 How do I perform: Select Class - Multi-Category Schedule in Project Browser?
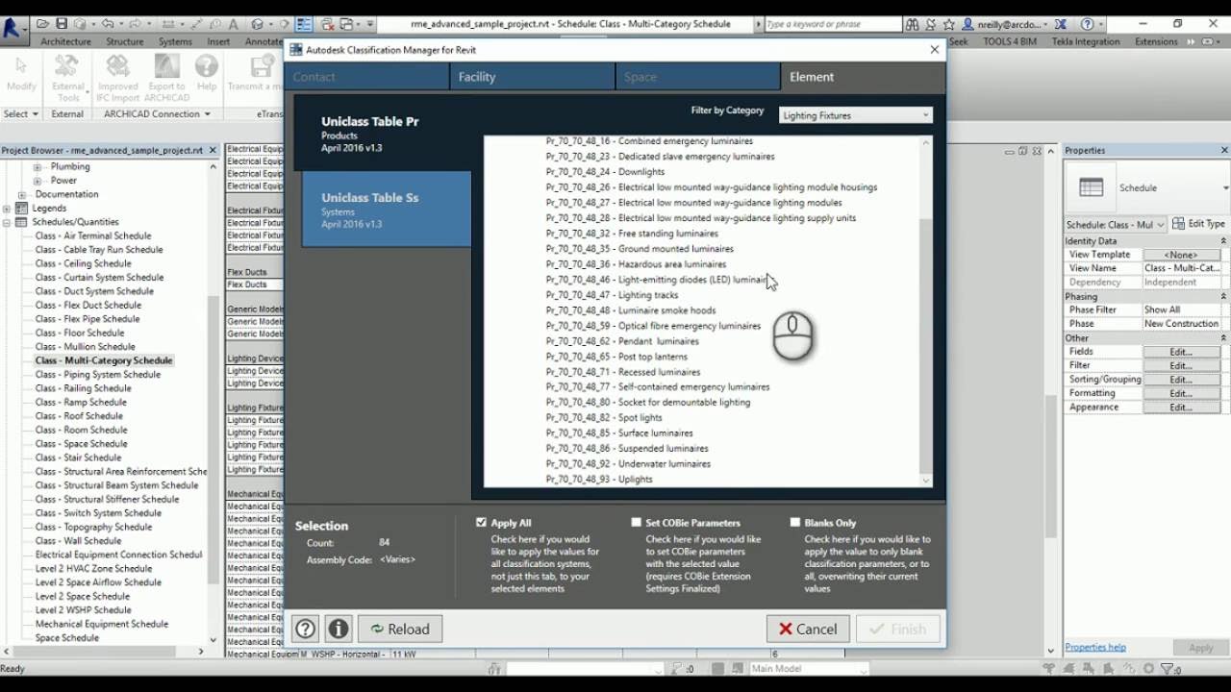(104, 360)
